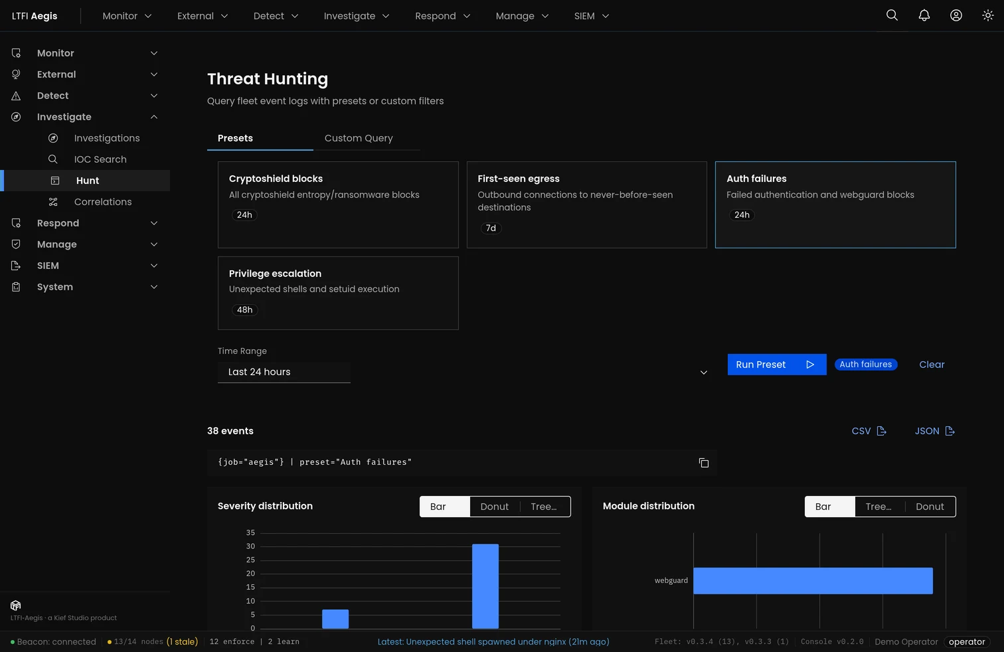This screenshot has width=1004, height=652.
Task: Select the Presets tab
Action: [x=260, y=138]
